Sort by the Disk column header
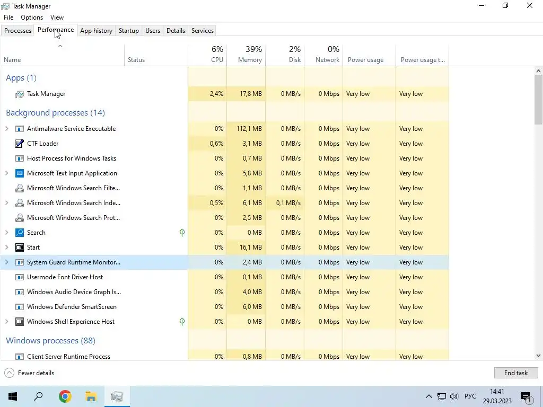The height and width of the screenshot is (407, 543). click(285, 55)
